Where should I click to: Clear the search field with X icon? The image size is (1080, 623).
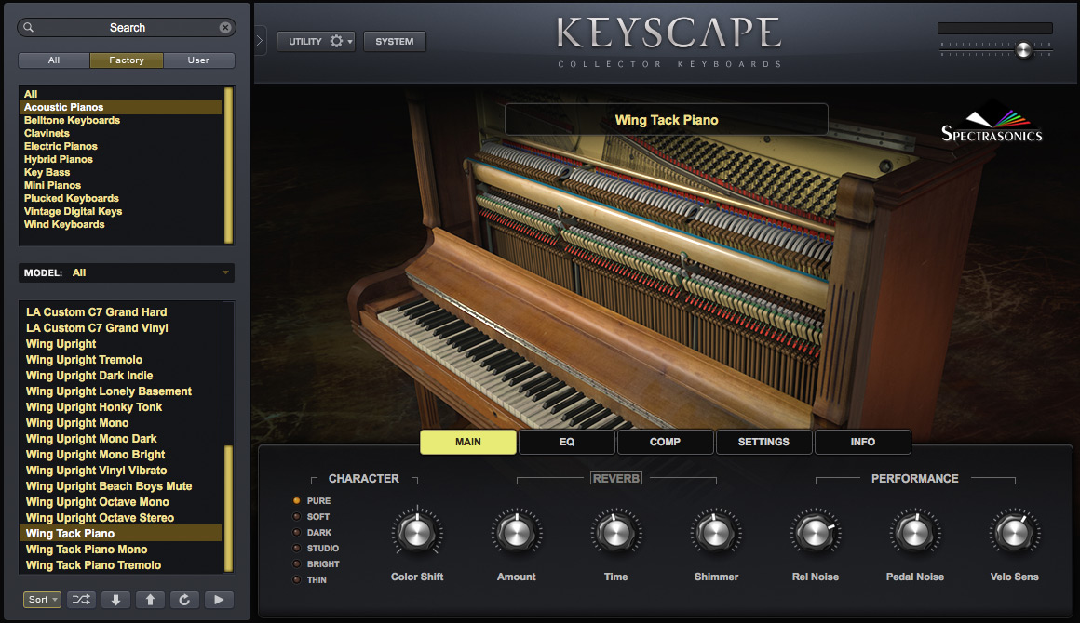(225, 28)
